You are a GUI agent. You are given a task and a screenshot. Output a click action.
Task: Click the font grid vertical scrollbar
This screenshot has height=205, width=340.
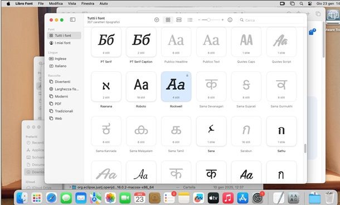point(305,148)
